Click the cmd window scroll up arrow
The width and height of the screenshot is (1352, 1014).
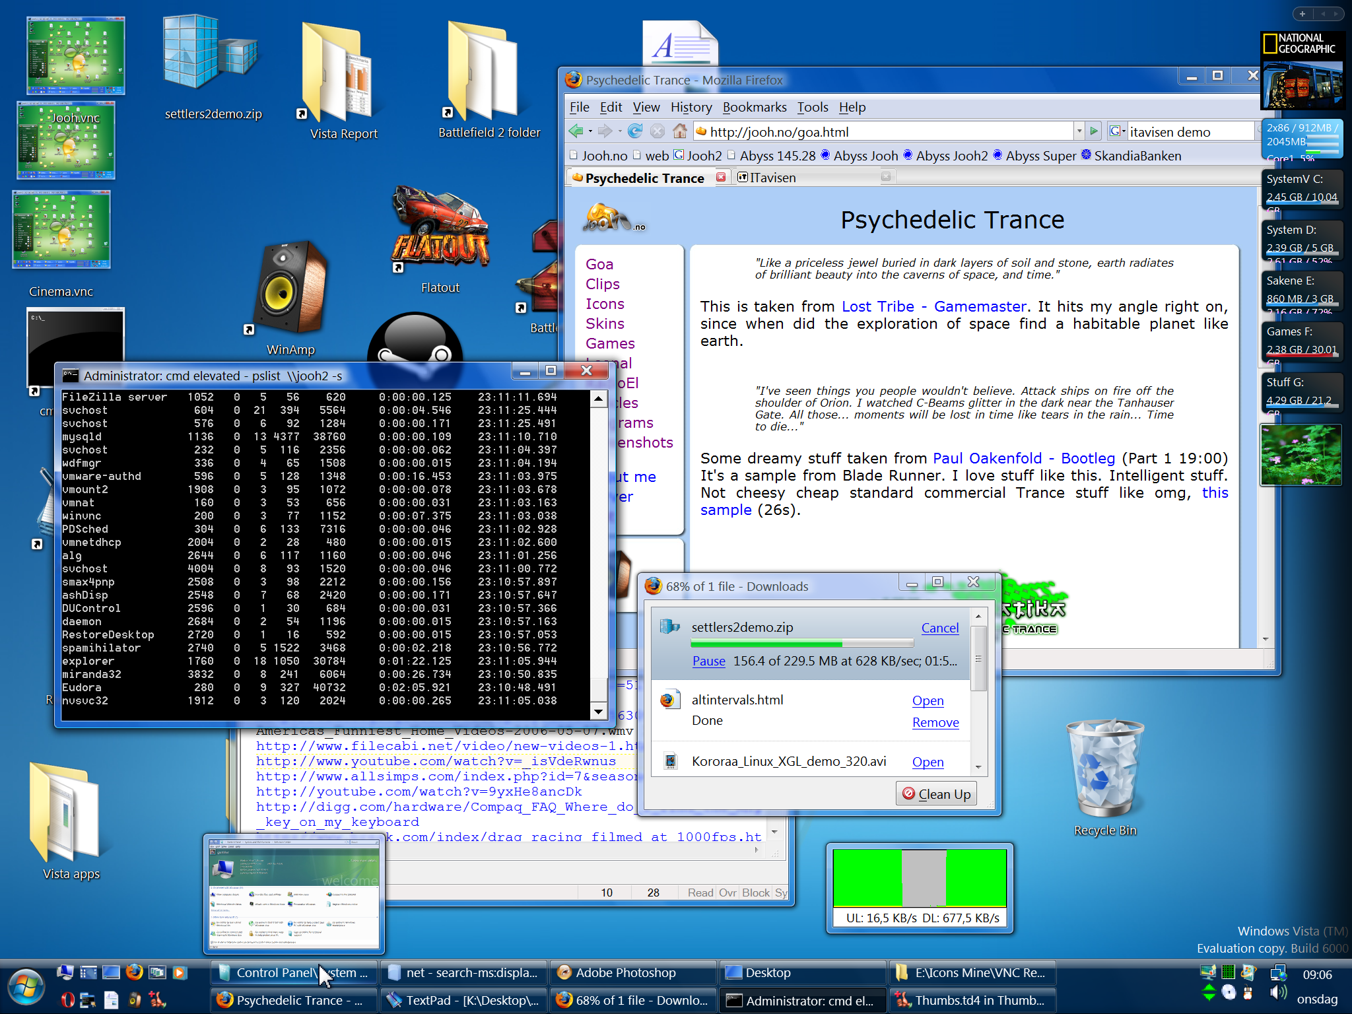(x=598, y=398)
